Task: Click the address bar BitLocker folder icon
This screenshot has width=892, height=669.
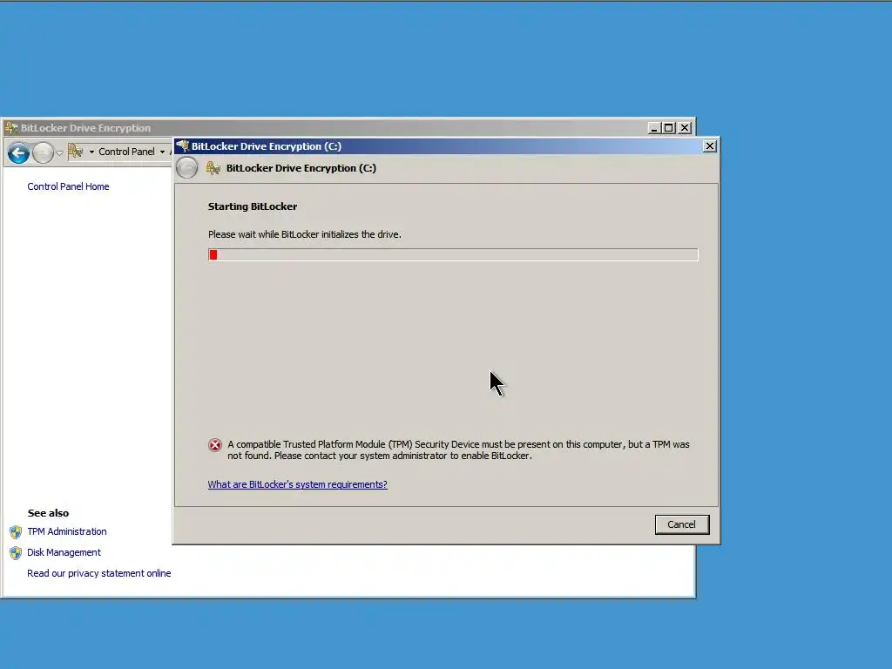Action: (x=75, y=152)
